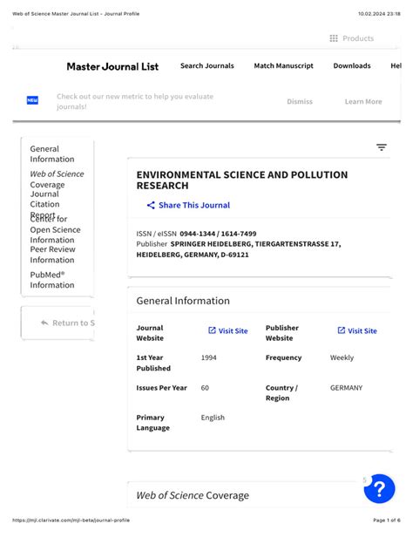Click the 1st Year Published value 1994
Screen dimensions: 413x551
pos(208,357)
